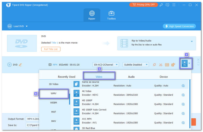Switch to the Audio tab
The image size is (203, 132).
click(x=131, y=77)
